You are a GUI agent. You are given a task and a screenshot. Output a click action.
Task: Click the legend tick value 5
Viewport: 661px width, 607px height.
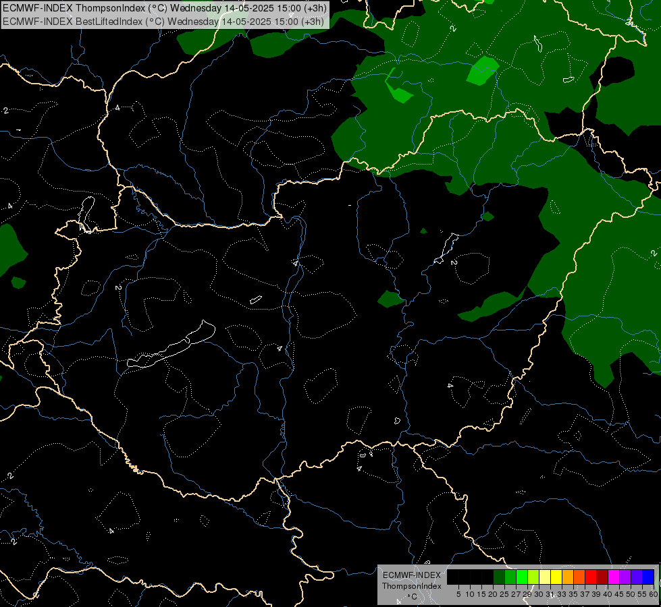click(x=458, y=594)
